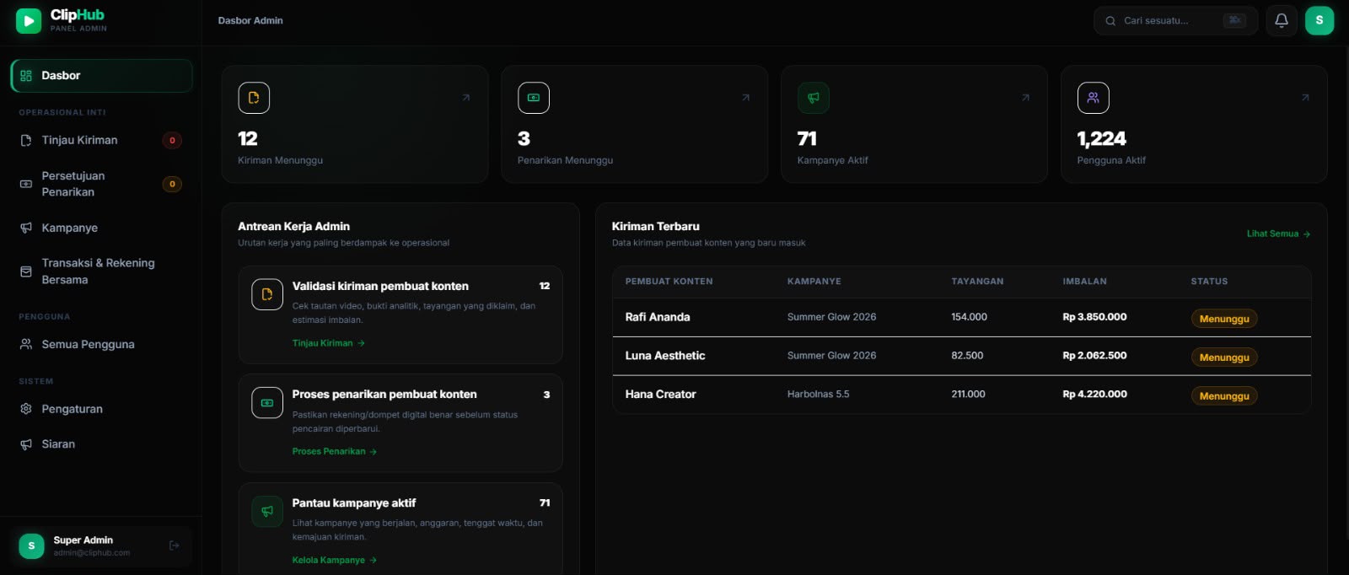Viewport: 1349px width, 575px height.
Task: Open Semua Pengguna in the sidebar
Action: [x=101, y=344]
